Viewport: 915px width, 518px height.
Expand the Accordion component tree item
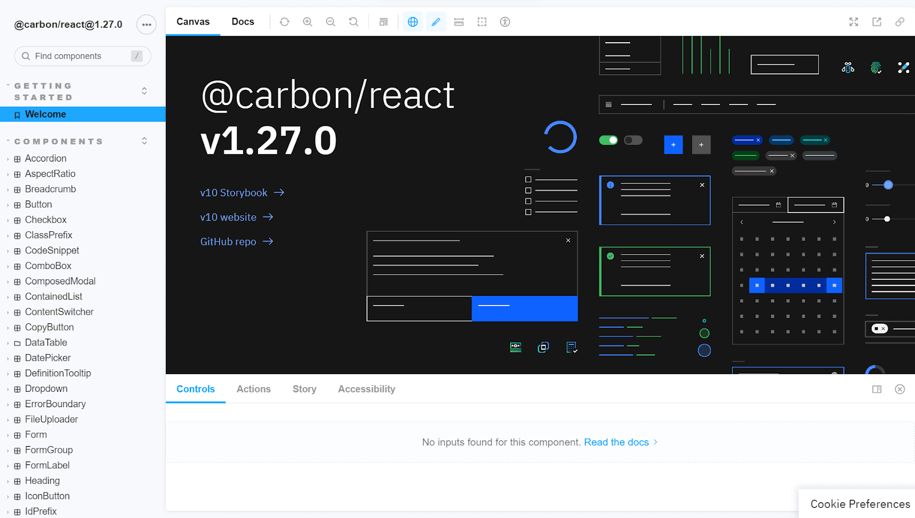pos(7,158)
